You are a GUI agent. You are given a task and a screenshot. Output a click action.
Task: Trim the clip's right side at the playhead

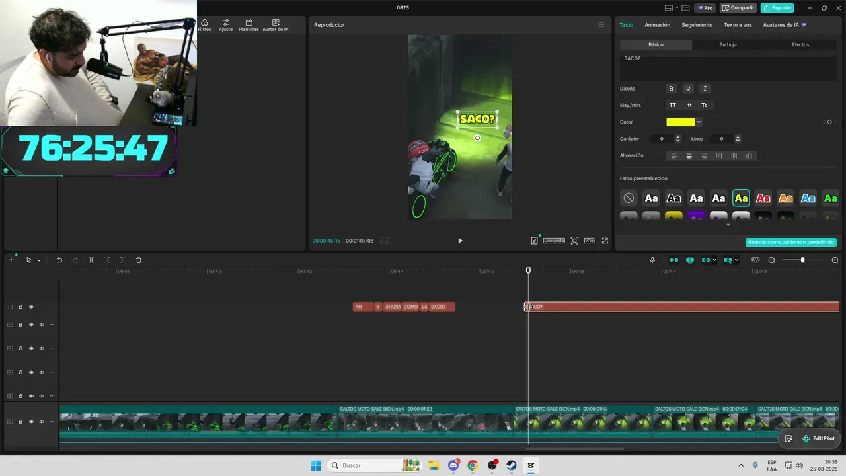point(122,260)
